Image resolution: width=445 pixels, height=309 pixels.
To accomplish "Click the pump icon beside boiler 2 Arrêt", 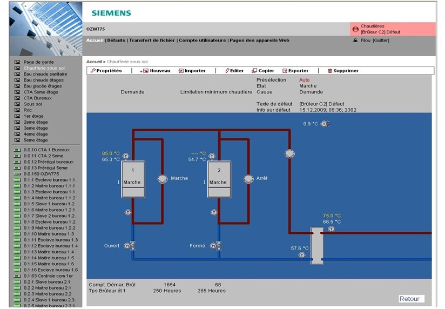I will click(x=248, y=179).
